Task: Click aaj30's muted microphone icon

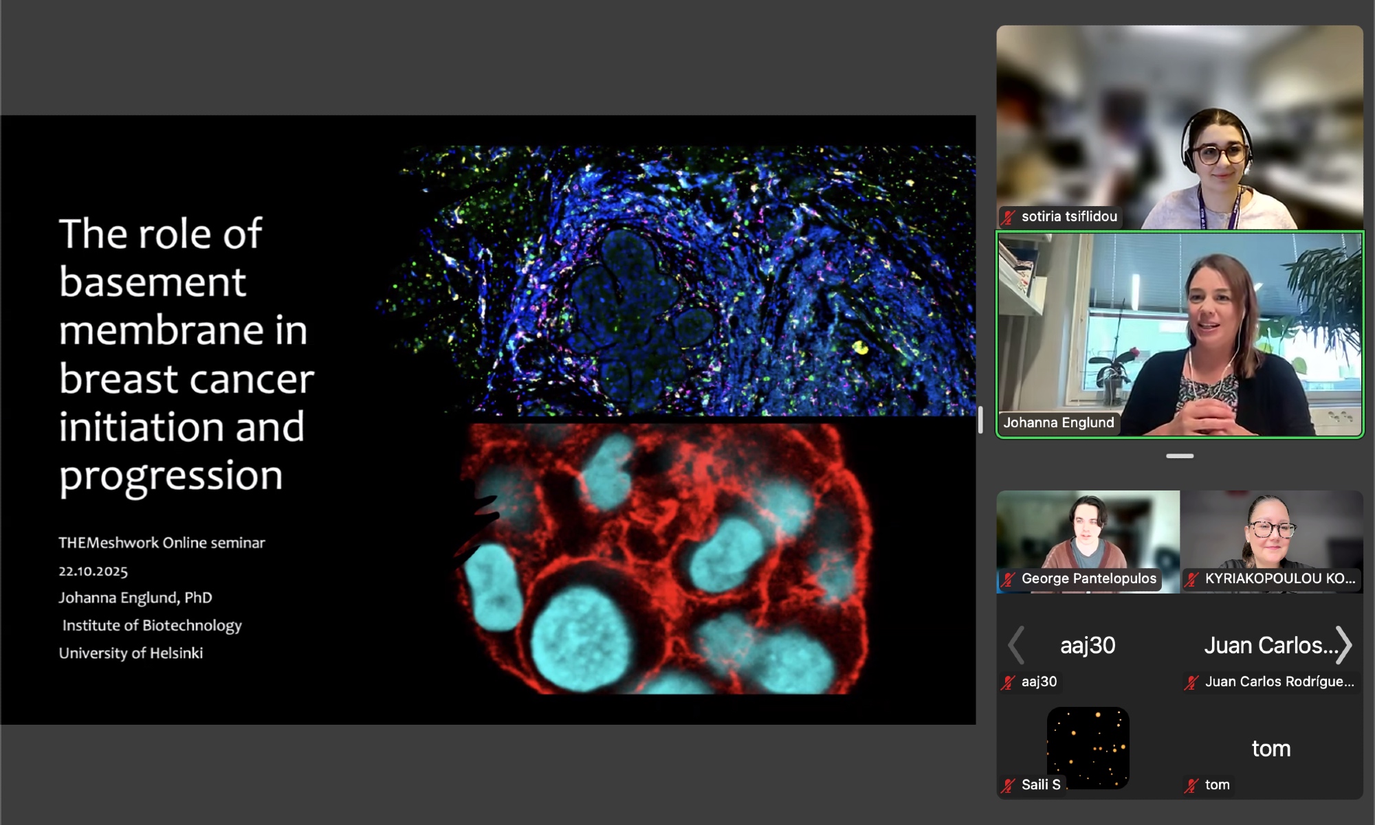Action: tap(1009, 682)
